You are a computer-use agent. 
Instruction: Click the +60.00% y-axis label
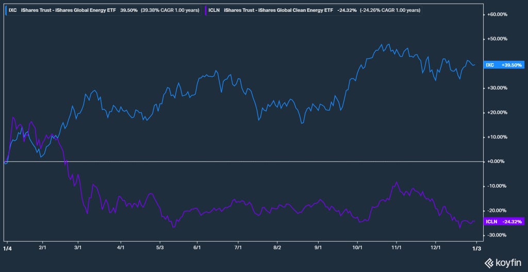coord(497,14)
